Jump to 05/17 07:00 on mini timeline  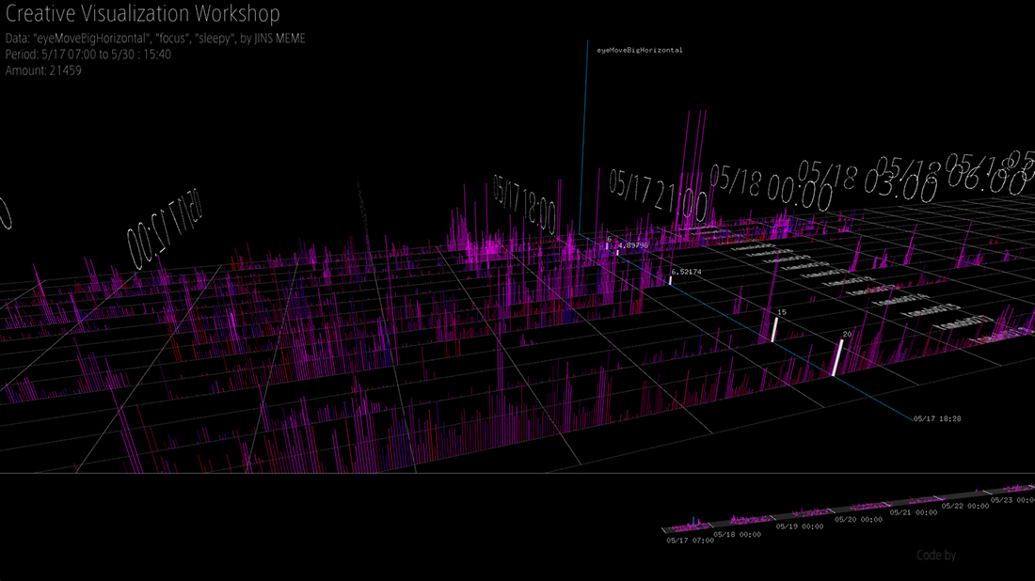pos(690,541)
